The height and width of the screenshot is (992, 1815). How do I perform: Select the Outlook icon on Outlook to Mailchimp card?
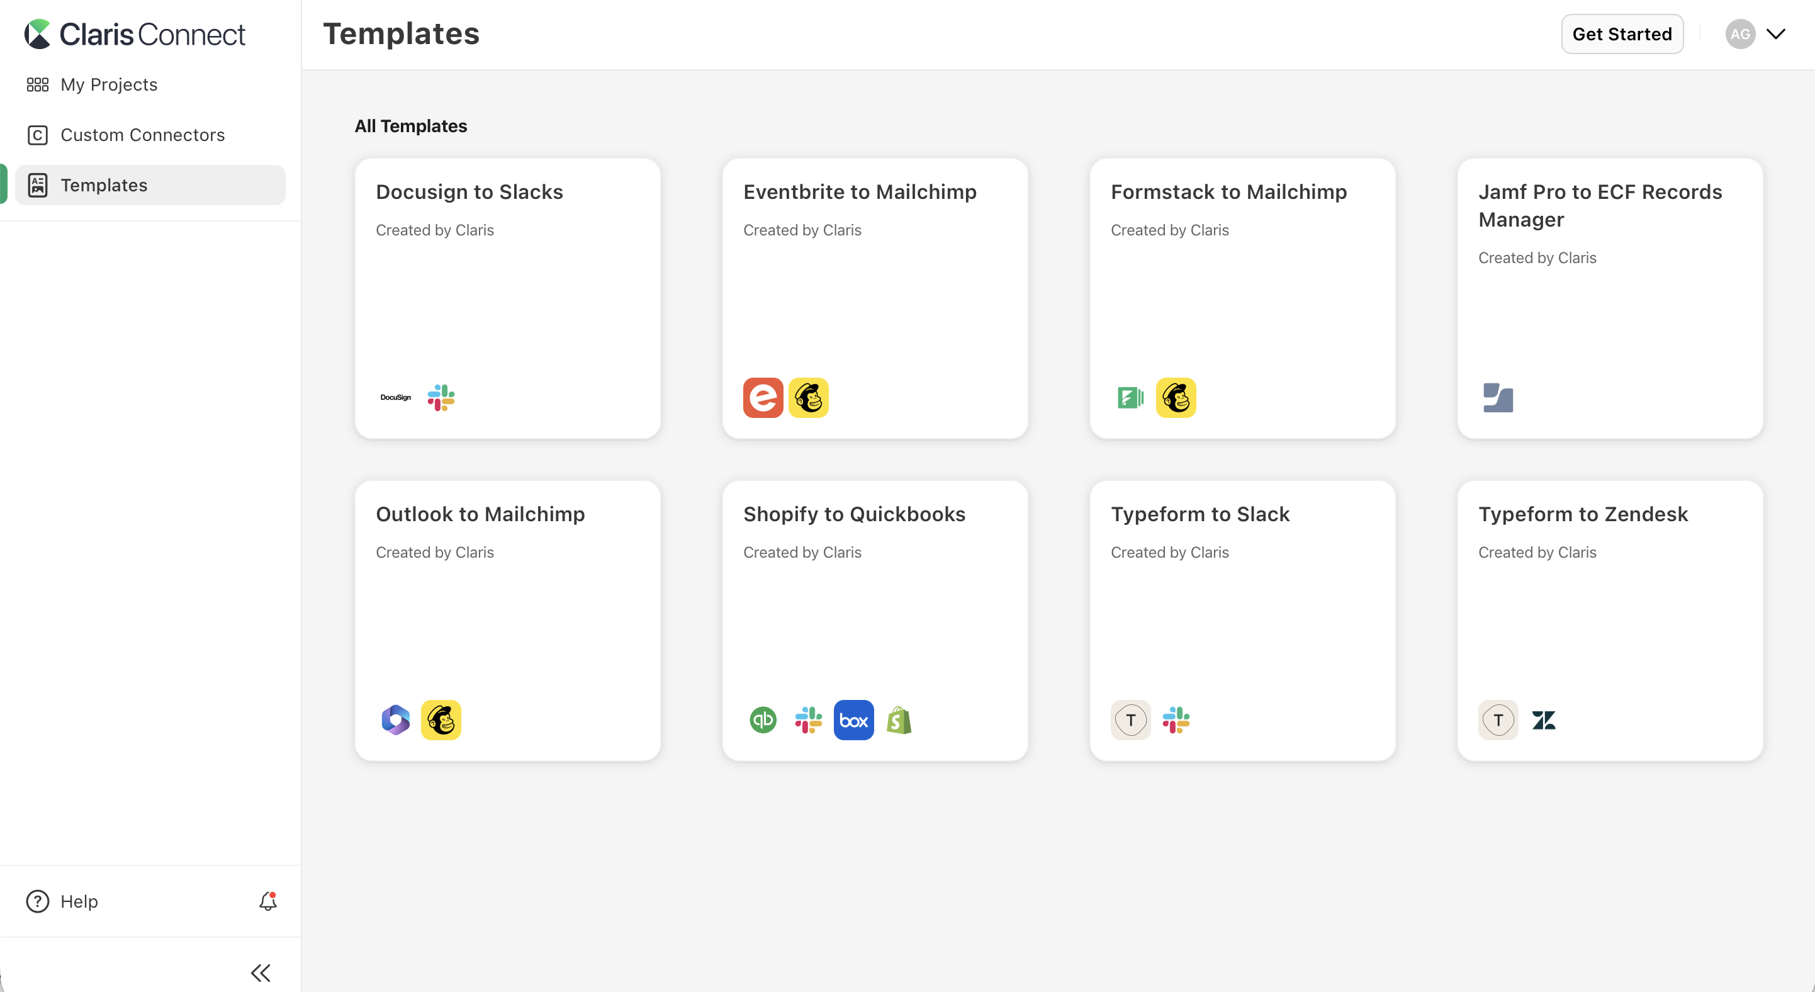[395, 719]
